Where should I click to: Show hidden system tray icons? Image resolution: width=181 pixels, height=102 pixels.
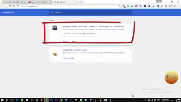(x=145, y=100)
